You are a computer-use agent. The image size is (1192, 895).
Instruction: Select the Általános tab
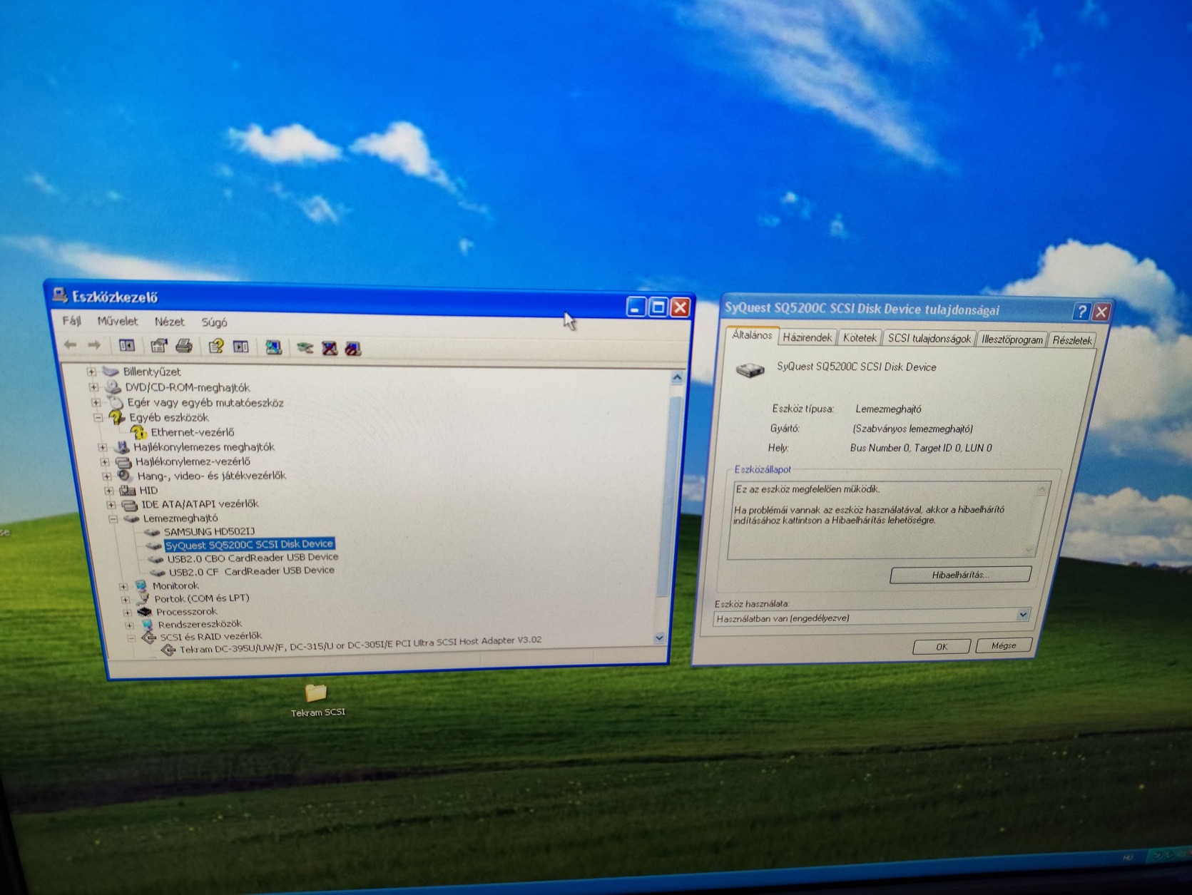[x=752, y=335]
